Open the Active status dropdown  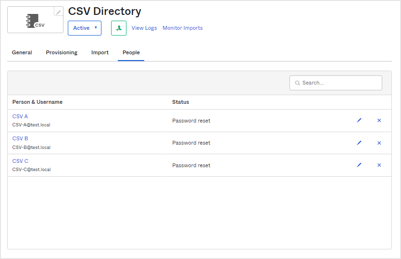[85, 28]
